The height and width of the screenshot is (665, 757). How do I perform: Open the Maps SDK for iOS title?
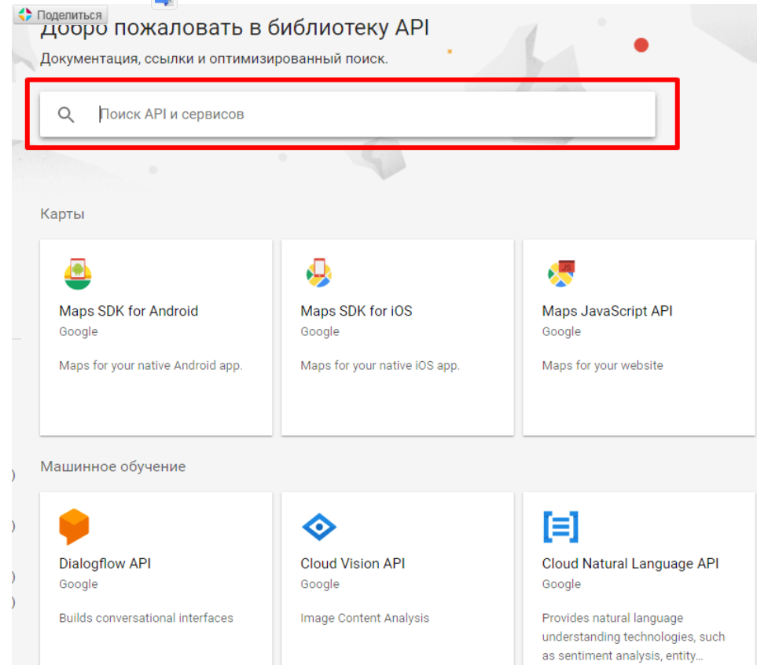pos(356,311)
